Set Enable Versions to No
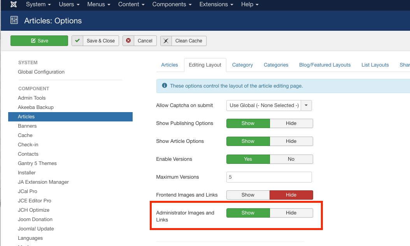Image resolution: width=410 pixels, height=246 pixels. (291, 159)
